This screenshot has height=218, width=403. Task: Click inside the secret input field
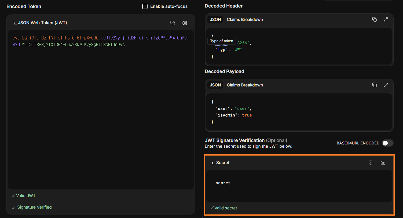pyautogui.click(x=299, y=186)
